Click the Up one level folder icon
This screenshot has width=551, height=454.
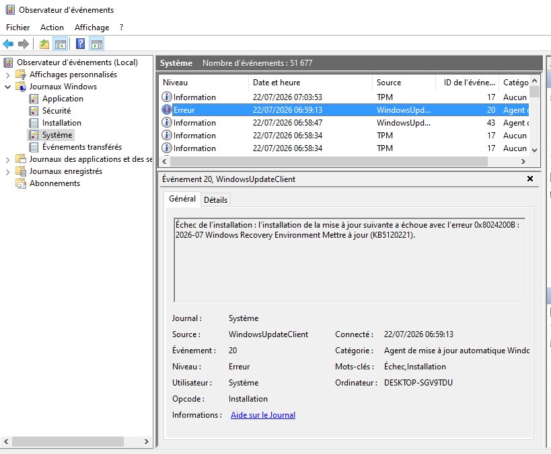coord(44,44)
